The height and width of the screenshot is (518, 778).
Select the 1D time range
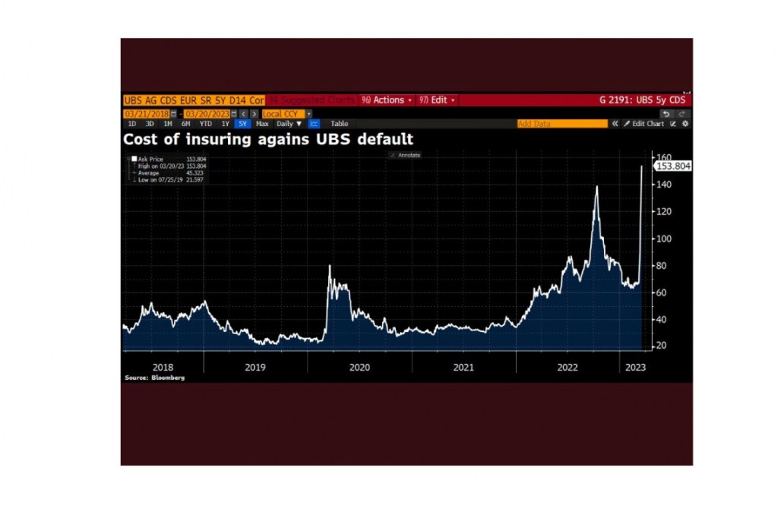(x=131, y=124)
